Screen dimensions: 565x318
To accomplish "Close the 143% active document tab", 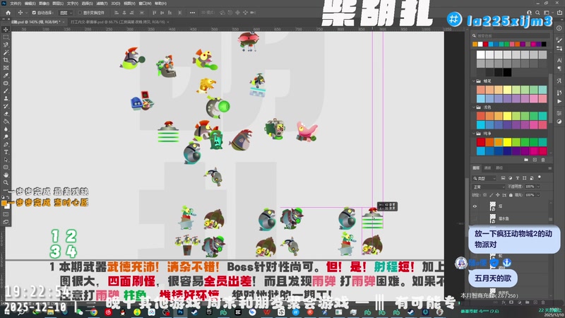I will [x=64, y=22].
